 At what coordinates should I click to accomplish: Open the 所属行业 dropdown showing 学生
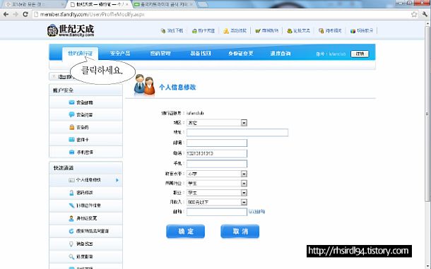point(217,184)
